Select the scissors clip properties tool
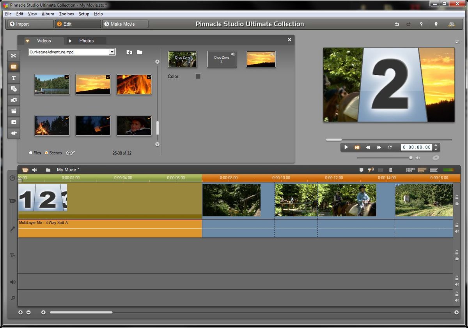The image size is (468, 328). click(x=14, y=56)
